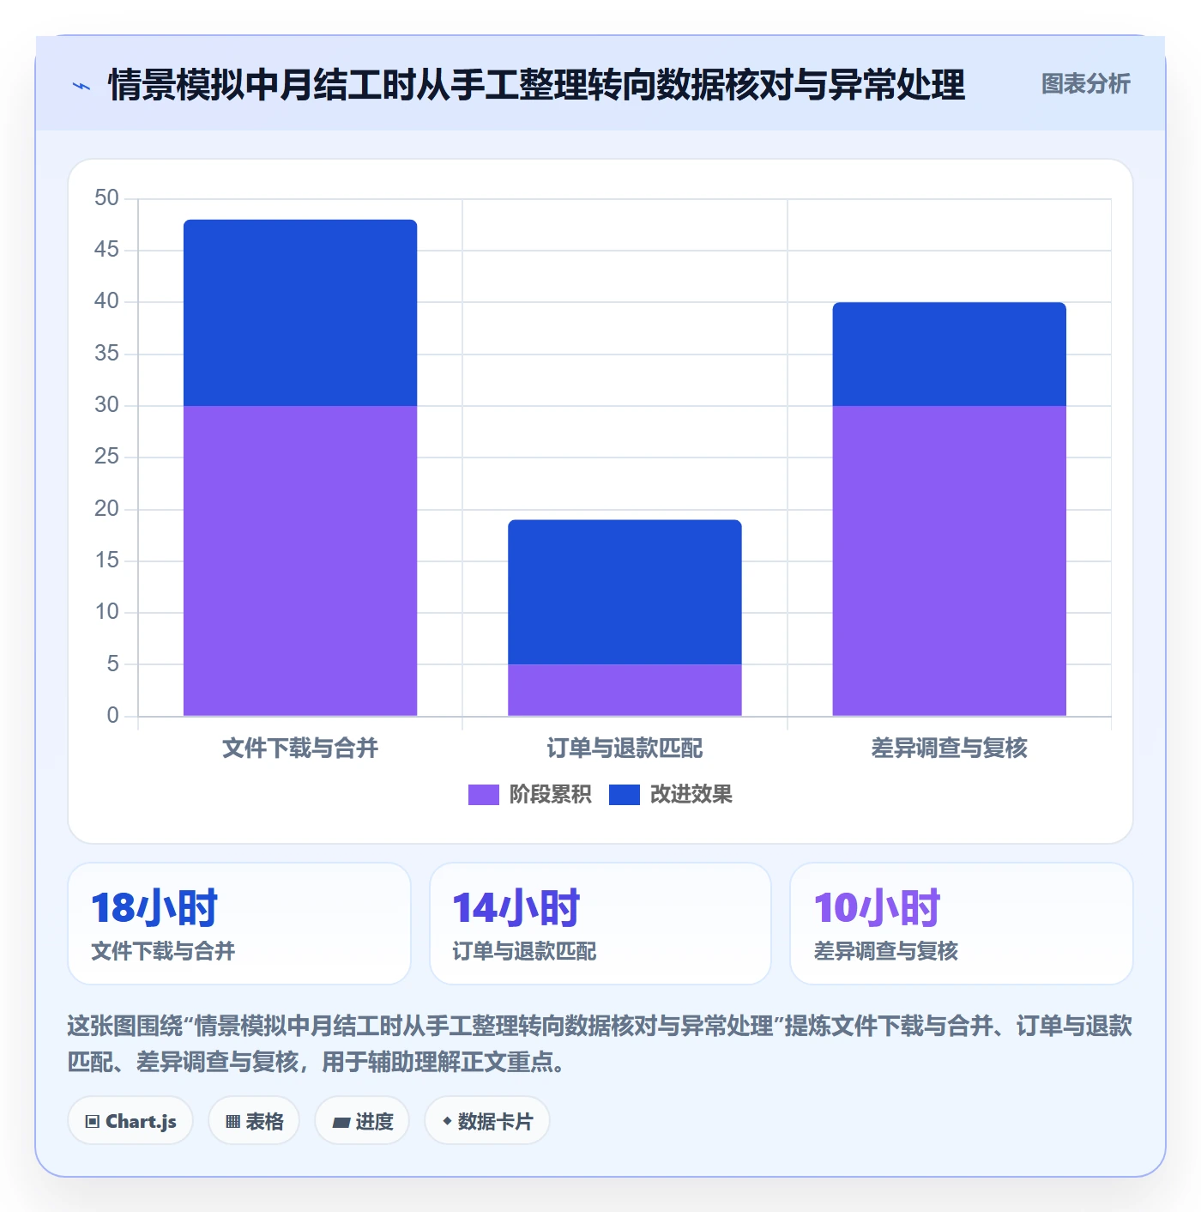Click the blue bar segment for 订单与退款匹配
Screen dimensions: 1201x1212
pyautogui.click(x=625, y=591)
